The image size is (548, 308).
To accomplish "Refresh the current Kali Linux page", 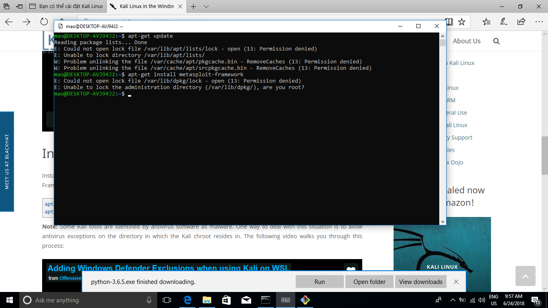I will point(44,22).
